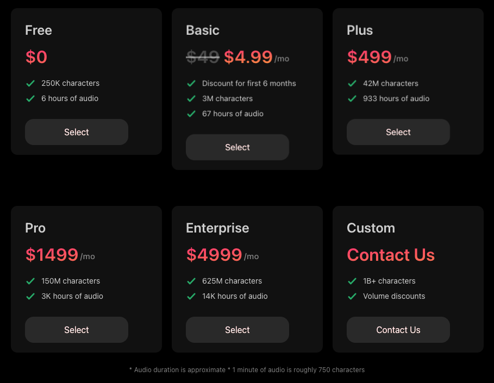Viewport: 494px width, 383px height.
Task: Click the checkmark beside Volume discounts
Action: pyautogui.click(x=352, y=296)
